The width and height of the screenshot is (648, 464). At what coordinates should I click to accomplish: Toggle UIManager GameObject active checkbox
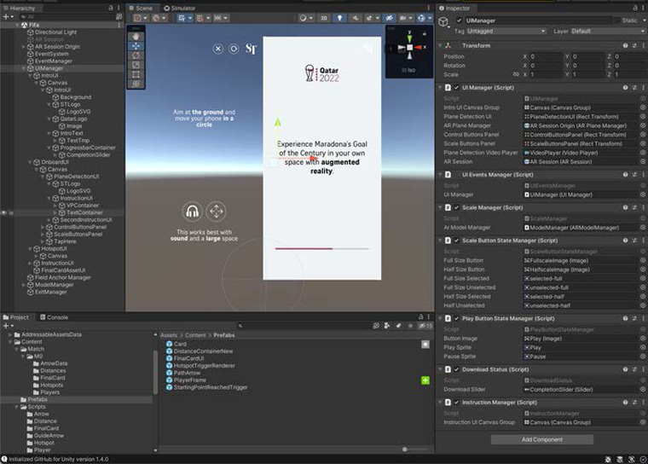coord(459,20)
